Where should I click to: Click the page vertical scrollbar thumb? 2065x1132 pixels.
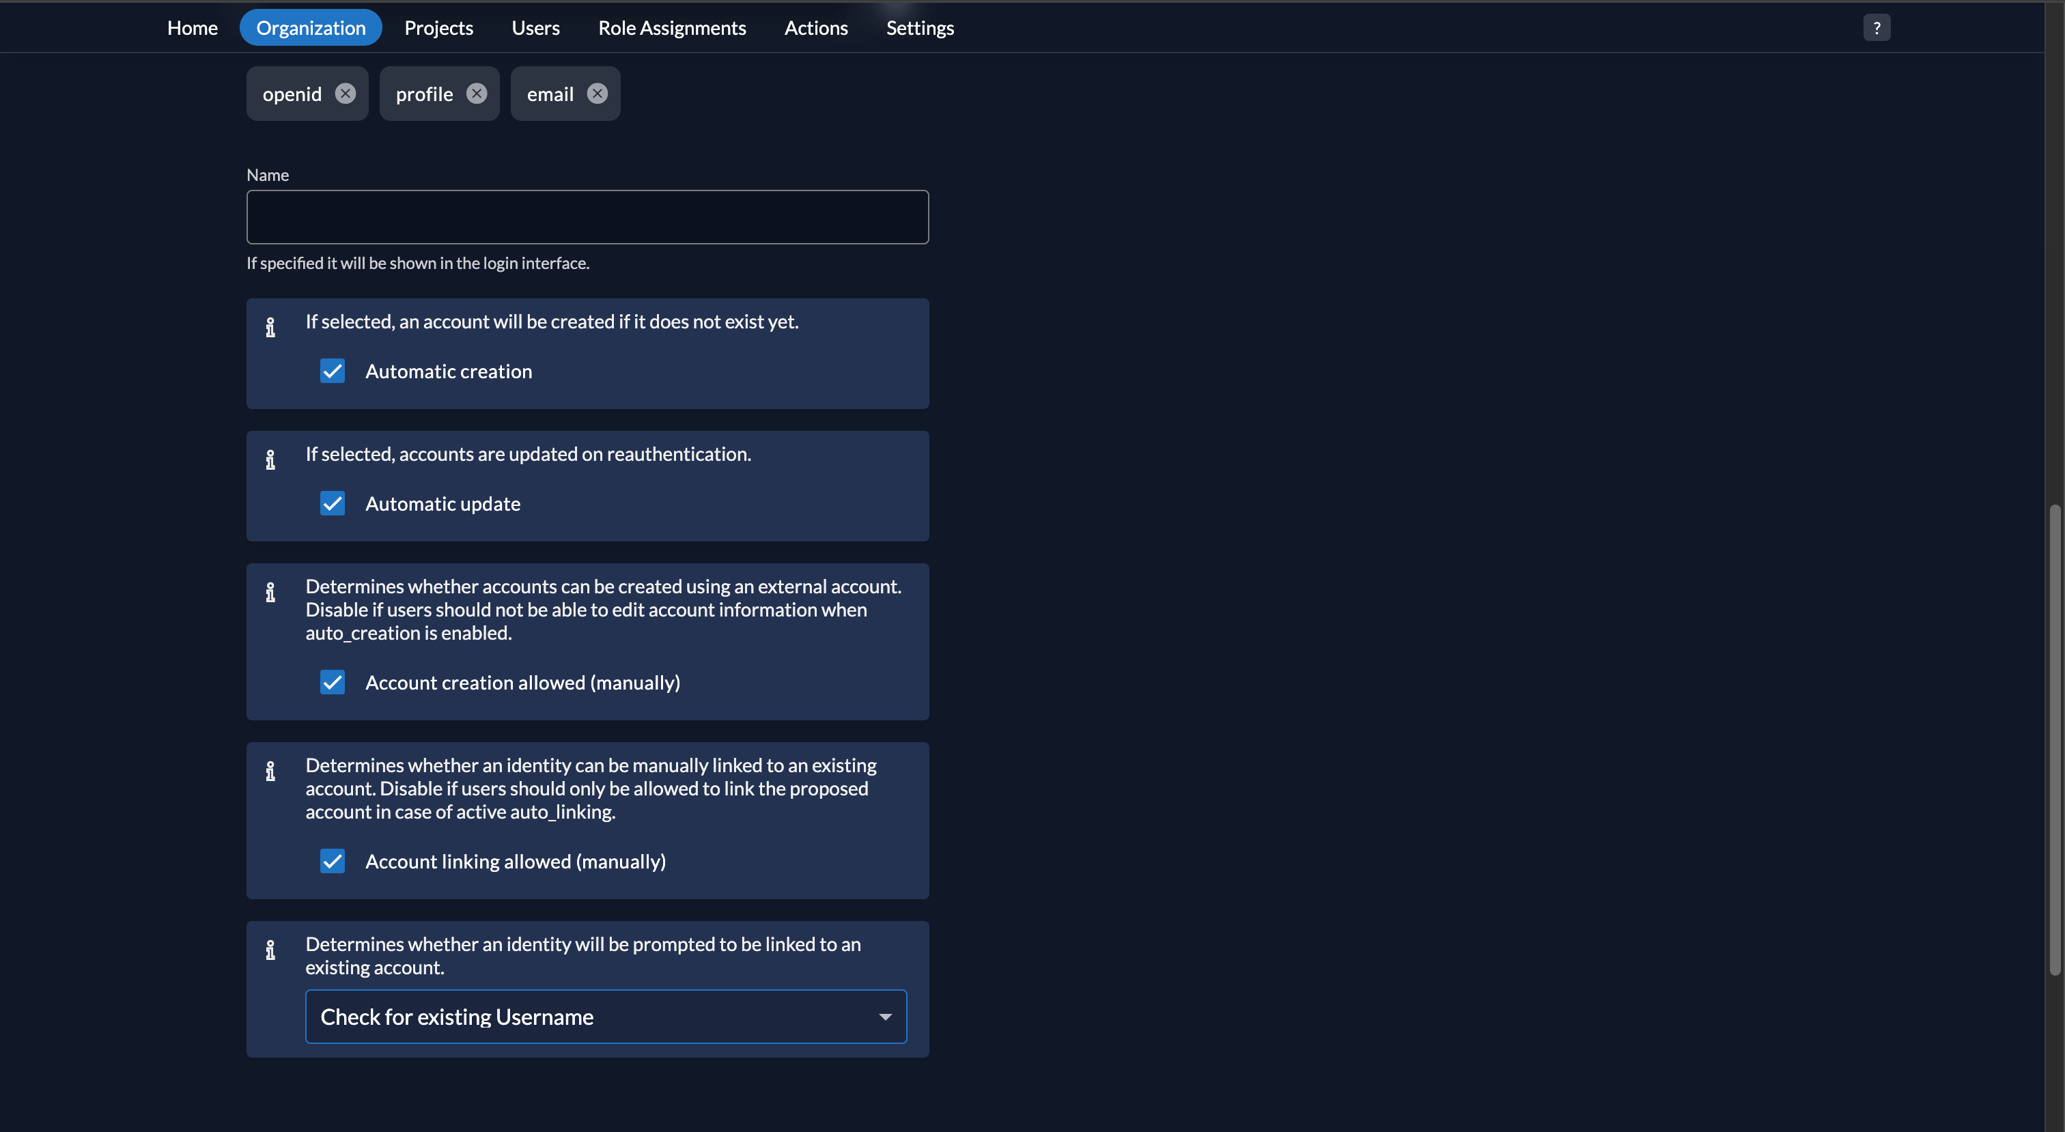2055,739
